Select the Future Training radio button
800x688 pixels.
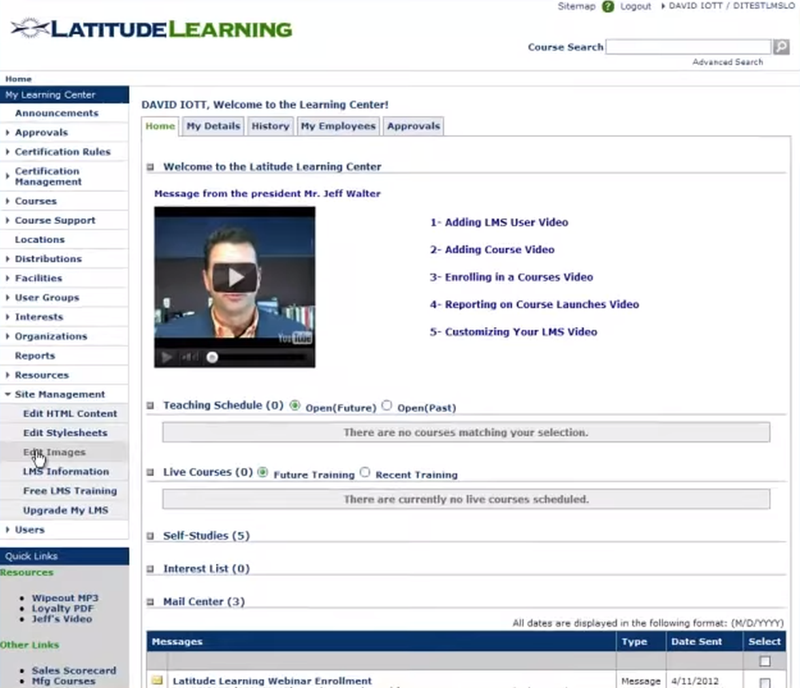pos(262,473)
